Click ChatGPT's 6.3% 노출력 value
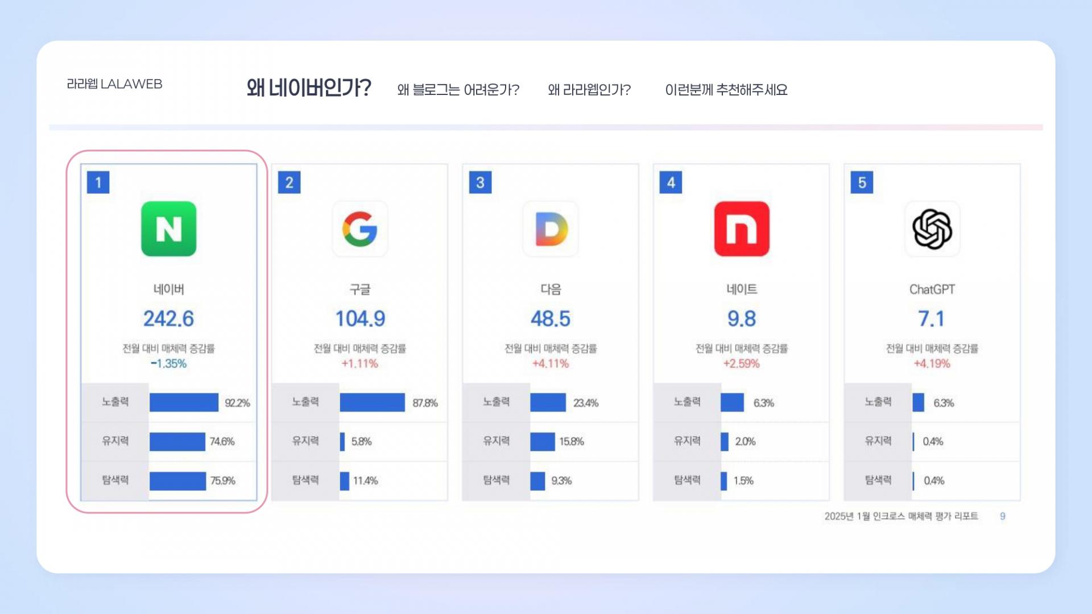The image size is (1092, 614). tap(944, 403)
